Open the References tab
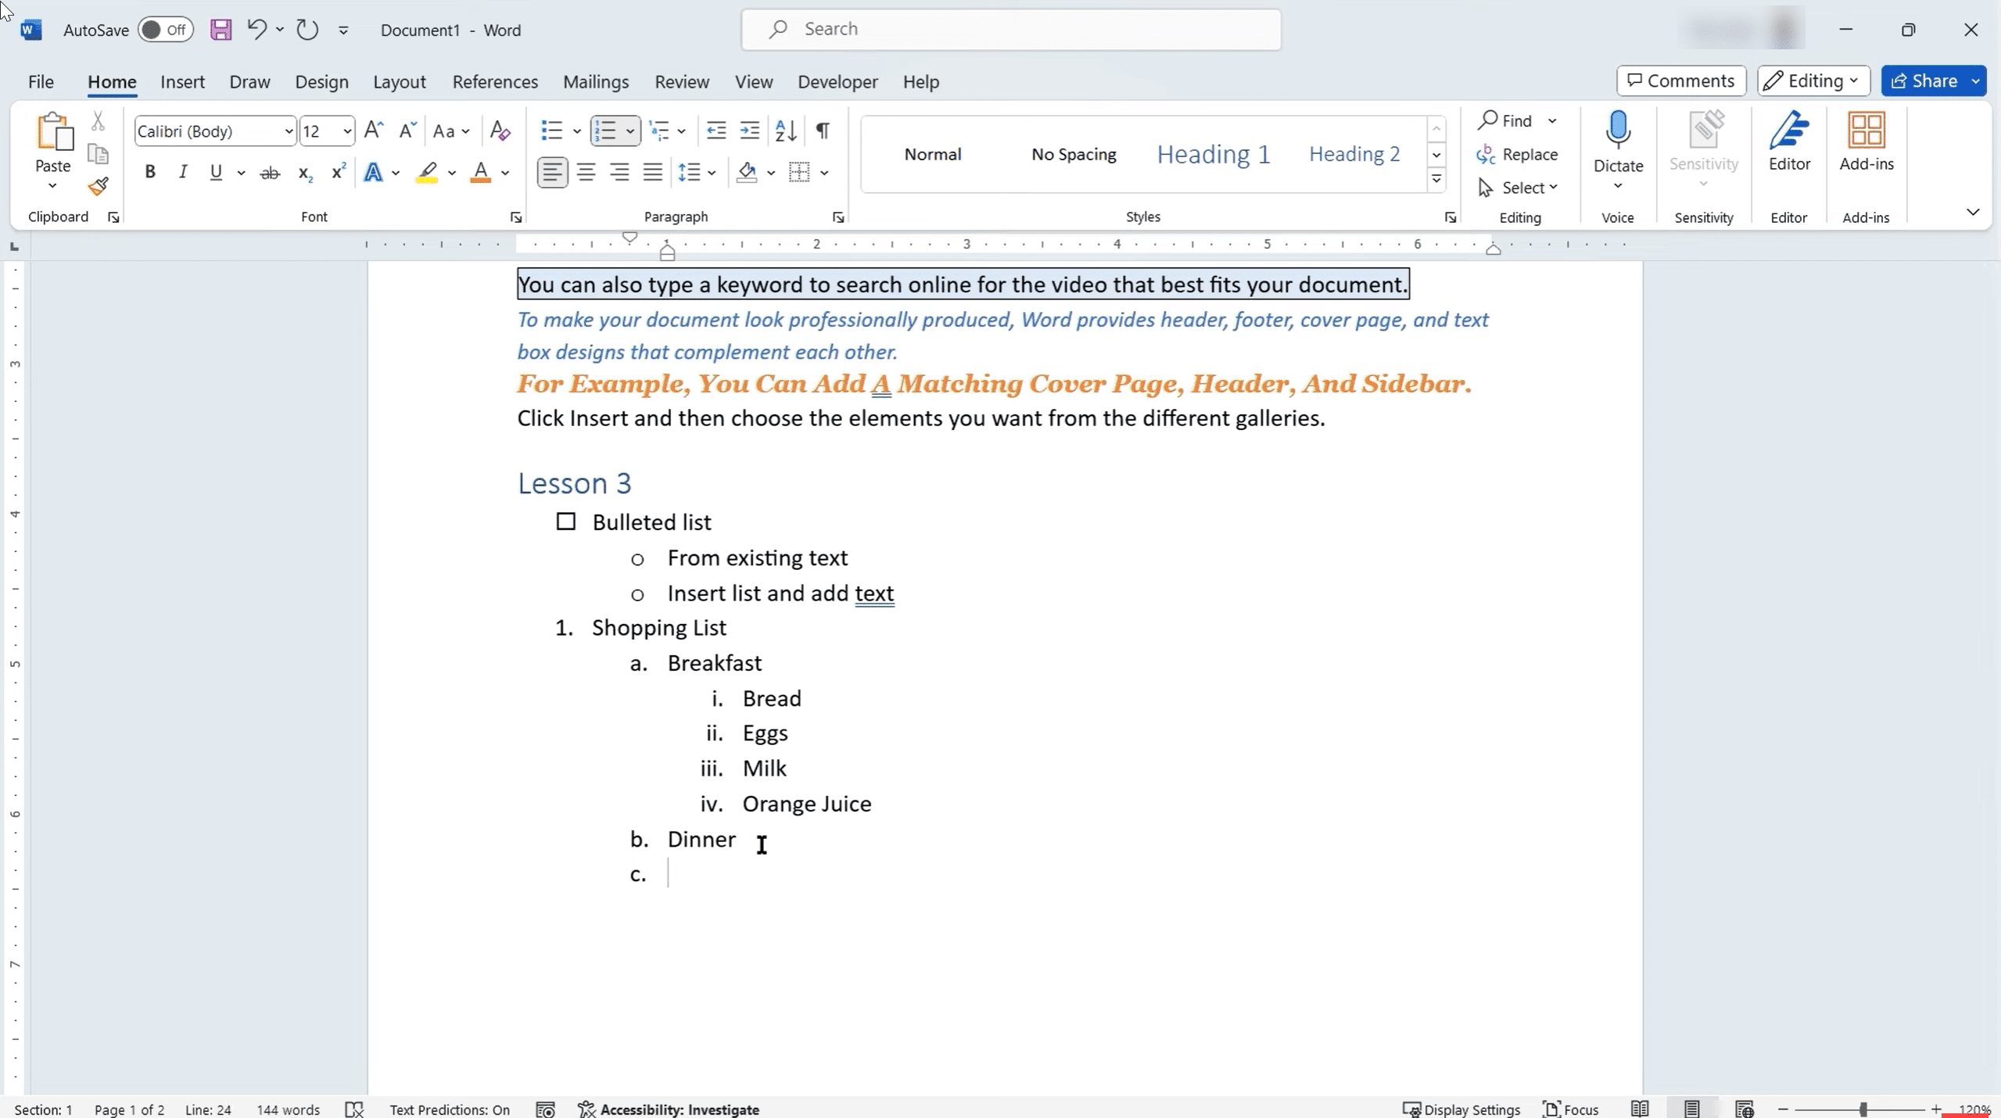 [x=495, y=82]
